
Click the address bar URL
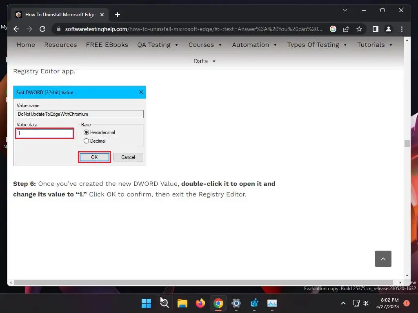point(193,29)
